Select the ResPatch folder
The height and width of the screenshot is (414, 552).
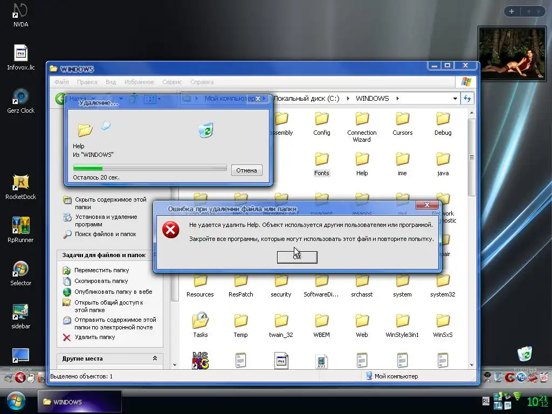pyautogui.click(x=240, y=286)
